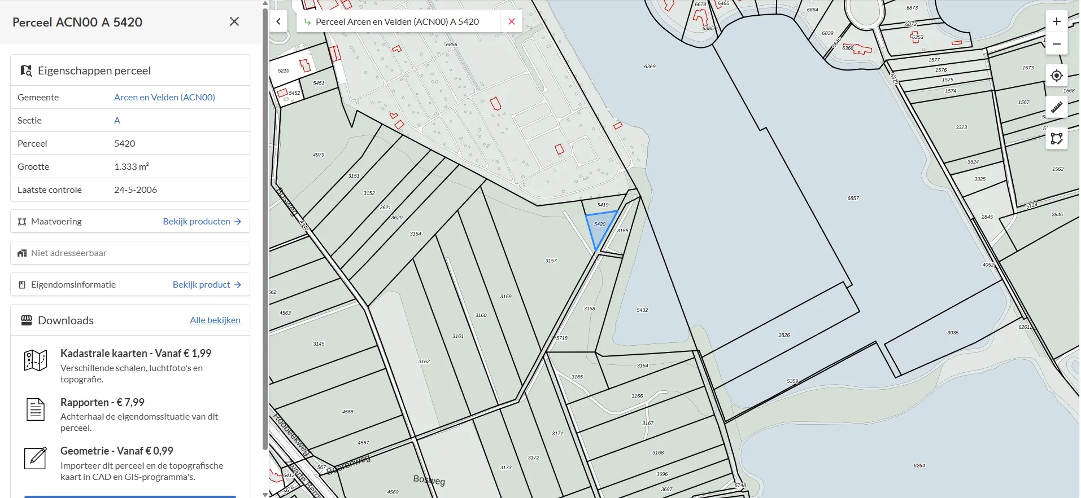The width and height of the screenshot is (1081, 498).
Task: Select parcel 3157 on map
Action: point(551,261)
